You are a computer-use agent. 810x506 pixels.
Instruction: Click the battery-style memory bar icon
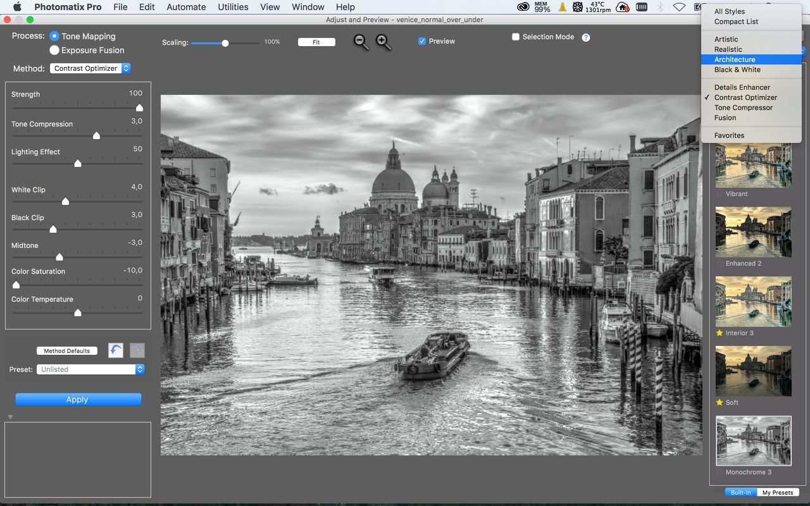tap(642, 7)
